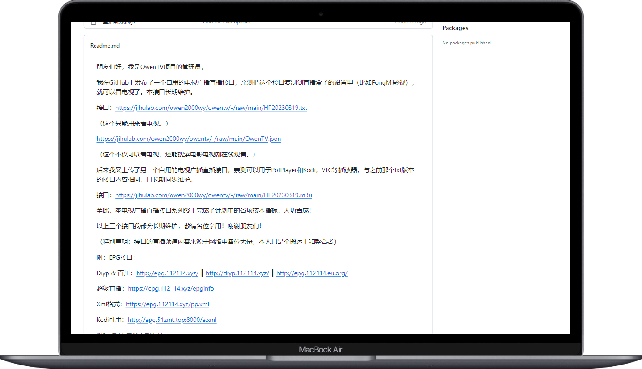The height and width of the screenshot is (369, 642).
Task: Click the 'No packages published' text
Action: click(x=466, y=43)
